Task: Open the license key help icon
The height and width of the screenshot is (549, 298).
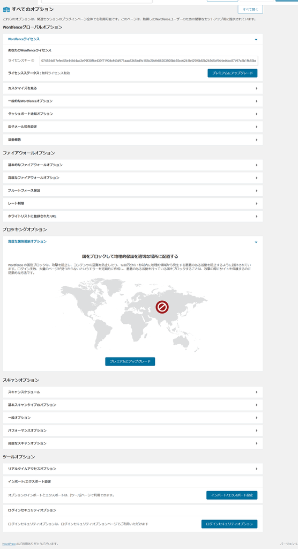Action: coord(33,61)
